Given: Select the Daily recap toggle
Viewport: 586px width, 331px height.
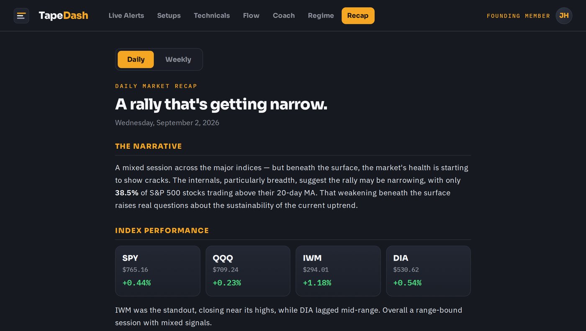Looking at the screenshot, I should pyautogui.click(x=136, y=59).
